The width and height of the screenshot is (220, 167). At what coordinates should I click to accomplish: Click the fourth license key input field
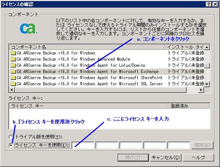(x=155, y=145)
